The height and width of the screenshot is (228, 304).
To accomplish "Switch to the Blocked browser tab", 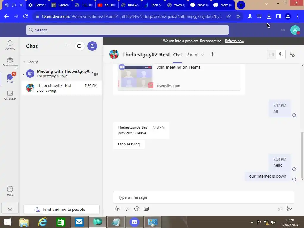I will point(130,5).
